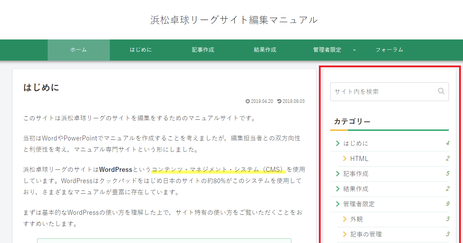Click the yellow chevron beside 外観
This screenshot has width=463, height=243.
(x=345, y=219)
